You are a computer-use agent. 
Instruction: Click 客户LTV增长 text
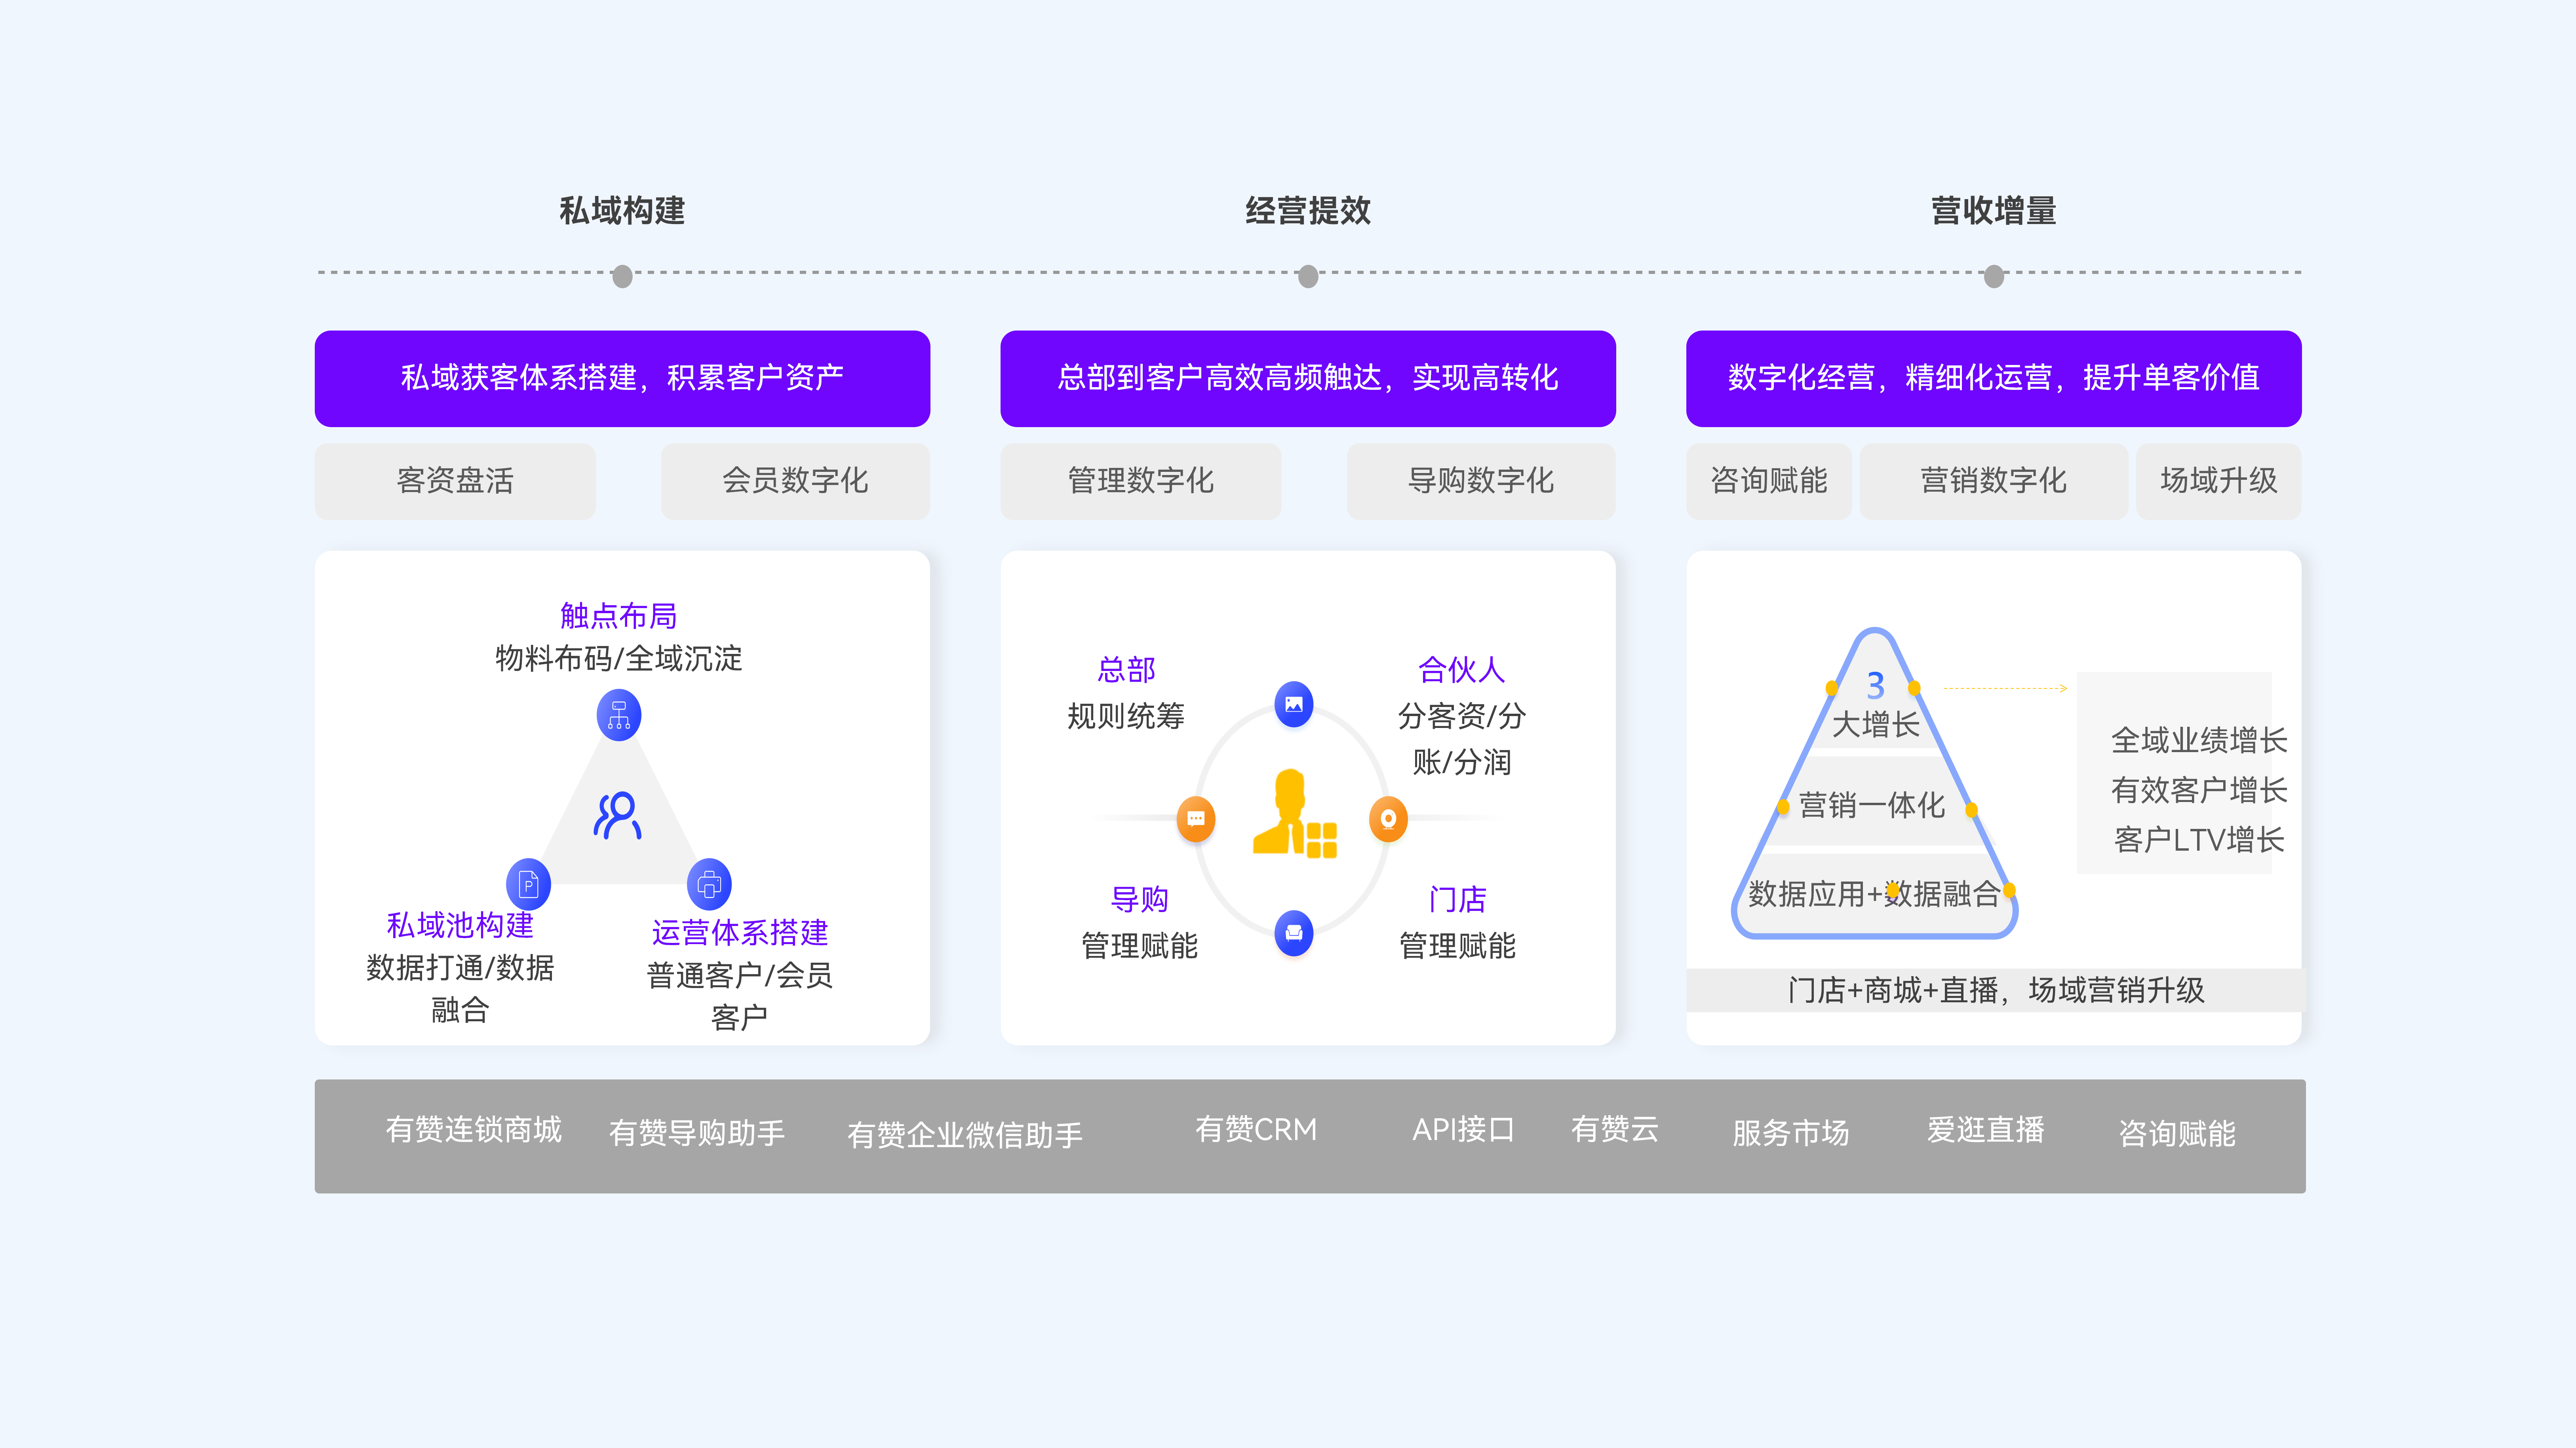click(2199, 840)
